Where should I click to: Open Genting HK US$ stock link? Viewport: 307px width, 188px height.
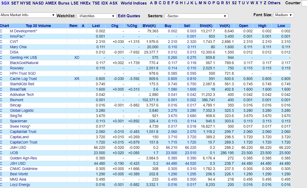[23, 57]
